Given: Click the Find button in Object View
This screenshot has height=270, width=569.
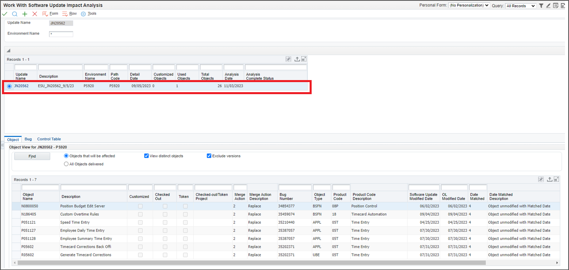Looking at the screenshot, I should tap(32, 157).
